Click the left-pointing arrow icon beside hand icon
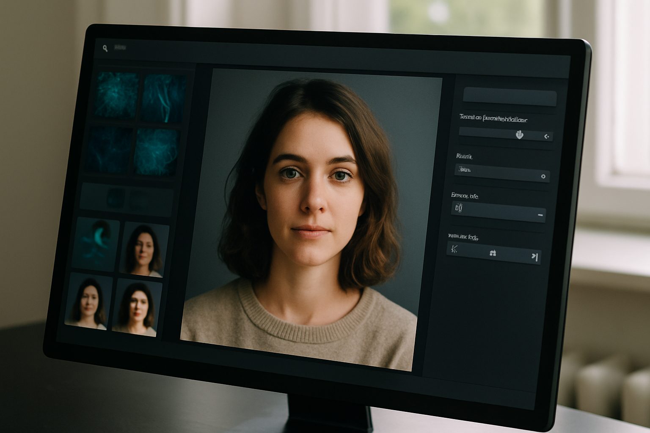The height and width of the screenshot is (433, 650). [546, 136]
